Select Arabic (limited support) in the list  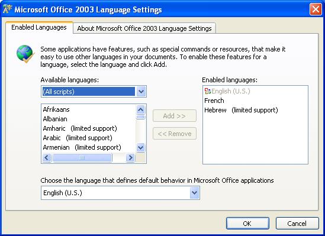tap(89, 138)
